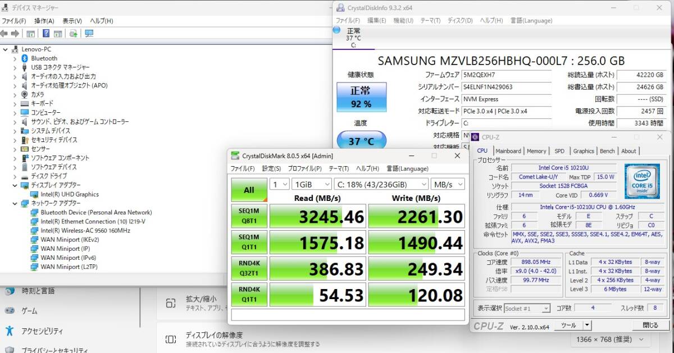Run RND4K Q1T1 test

tap(249, 294)
